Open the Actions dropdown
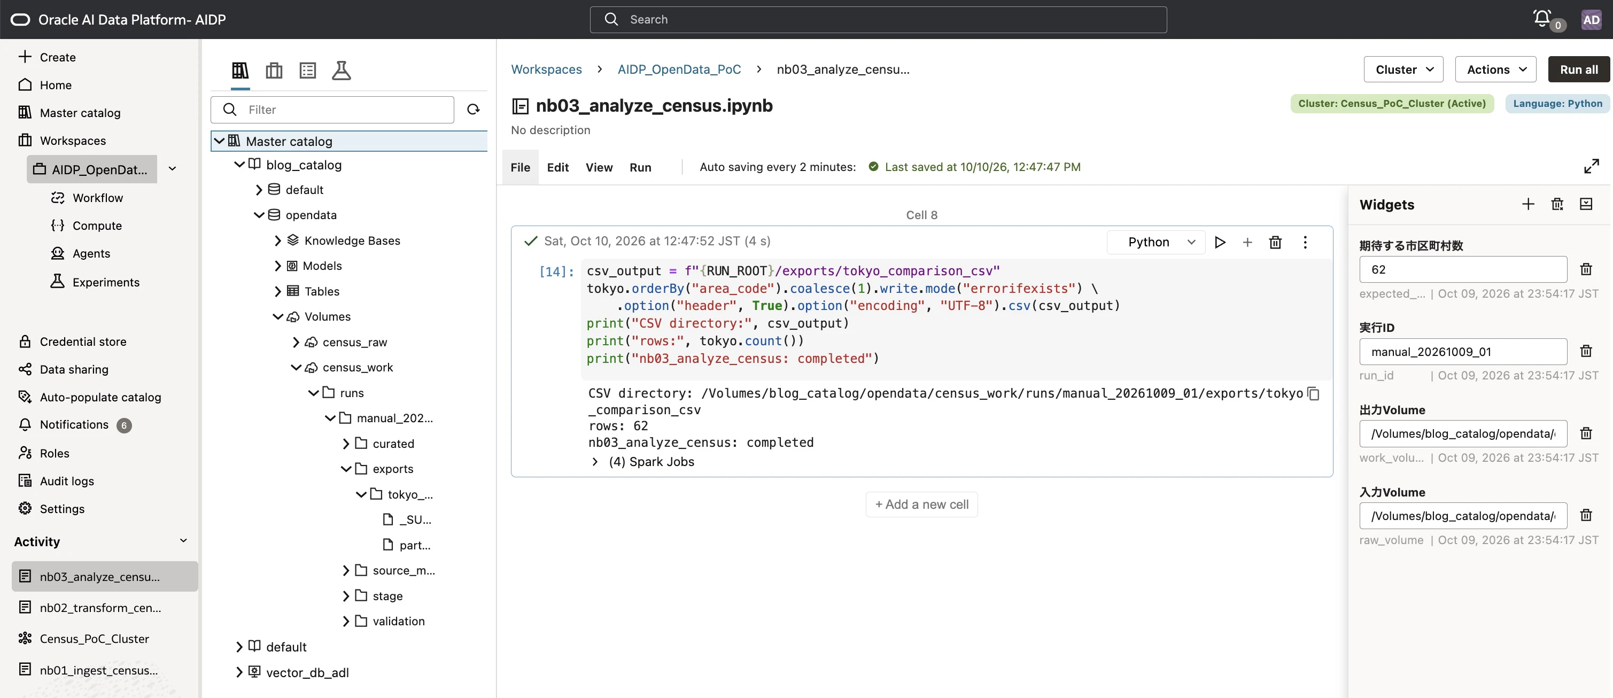Image resolution: width=1613 pixels, height=698 pixels. coord(1495,69)
